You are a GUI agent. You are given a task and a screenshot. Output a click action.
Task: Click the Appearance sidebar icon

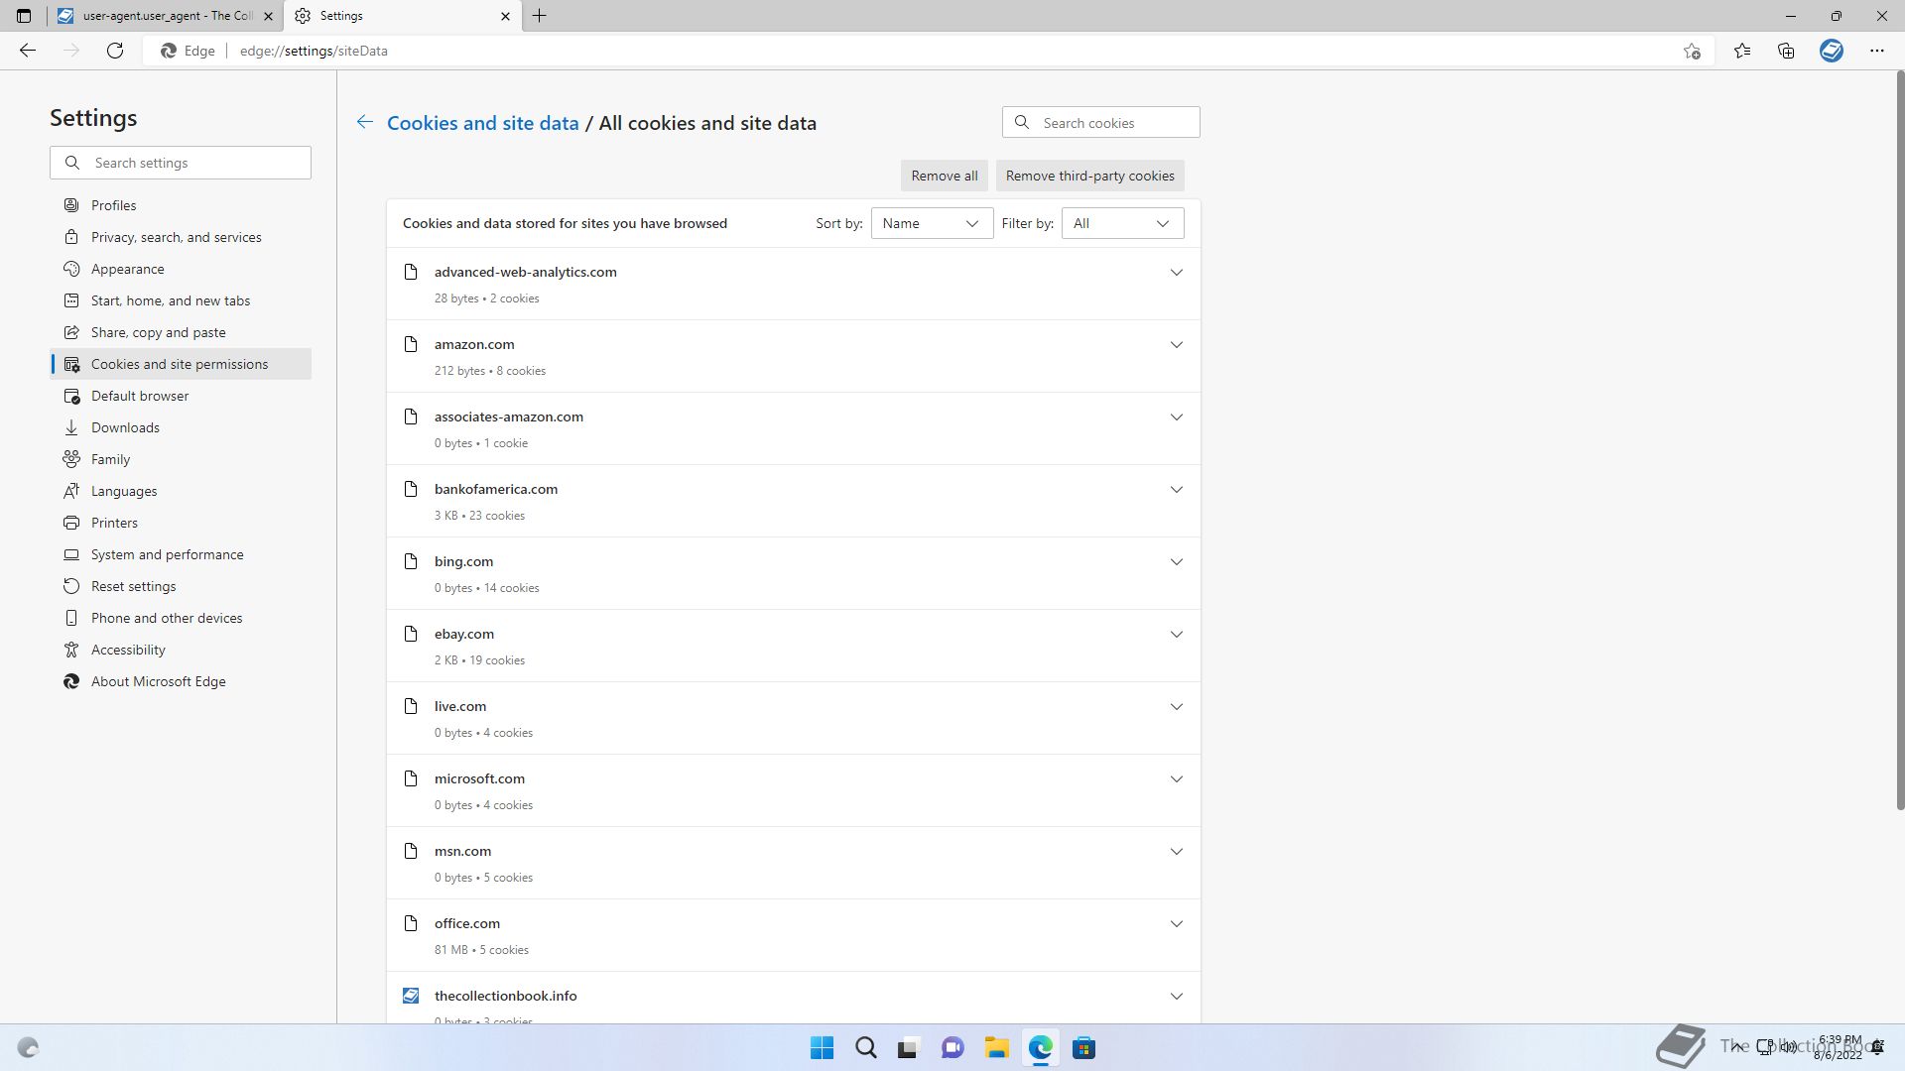pyautogui.click(x=71, y=269)
